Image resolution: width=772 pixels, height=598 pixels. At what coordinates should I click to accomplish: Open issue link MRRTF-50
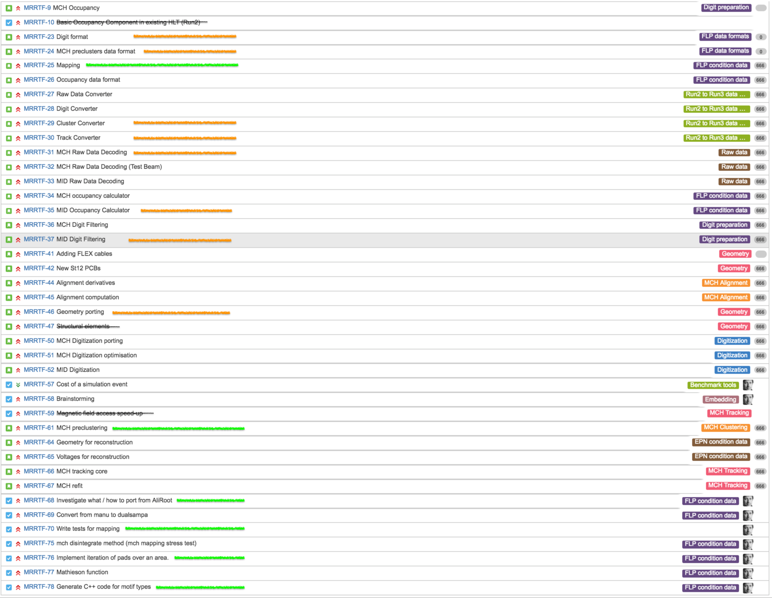(39, 341)
